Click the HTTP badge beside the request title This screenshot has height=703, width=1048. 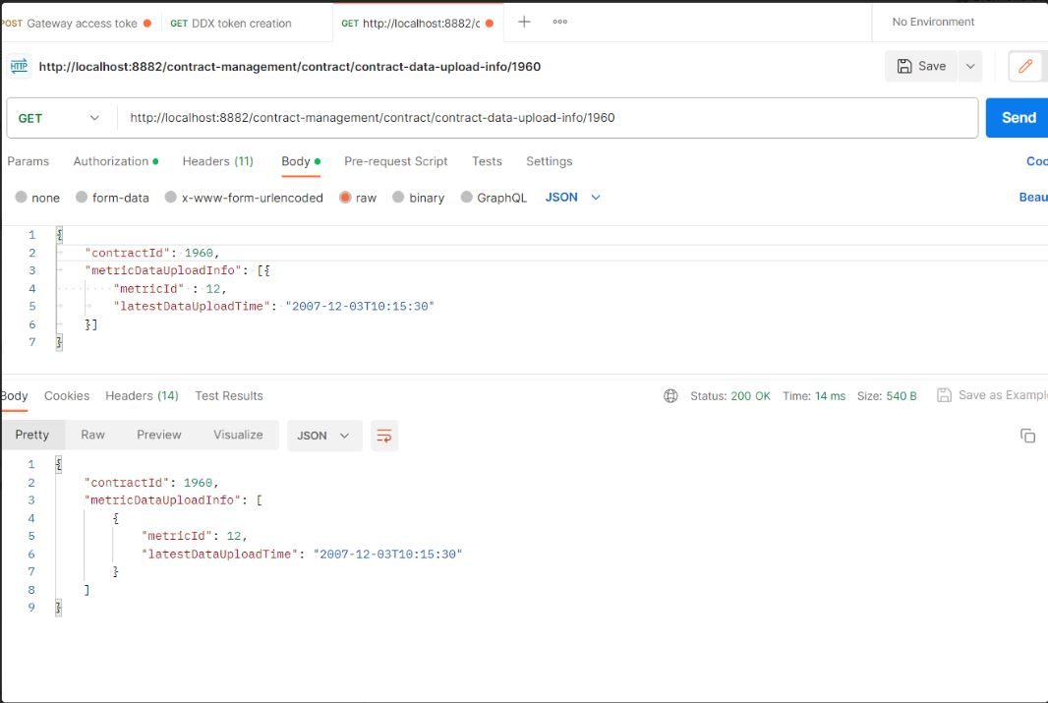(19, 66)
